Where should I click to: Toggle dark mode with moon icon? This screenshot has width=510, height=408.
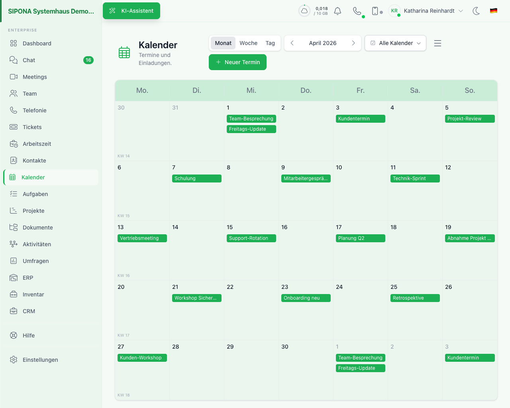pos(476,11)
